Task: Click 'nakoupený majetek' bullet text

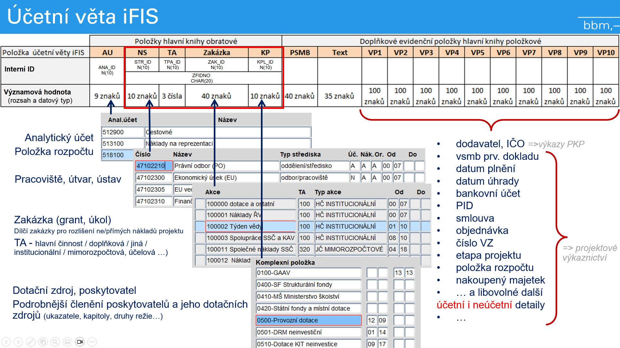Action: click(500, 280)
